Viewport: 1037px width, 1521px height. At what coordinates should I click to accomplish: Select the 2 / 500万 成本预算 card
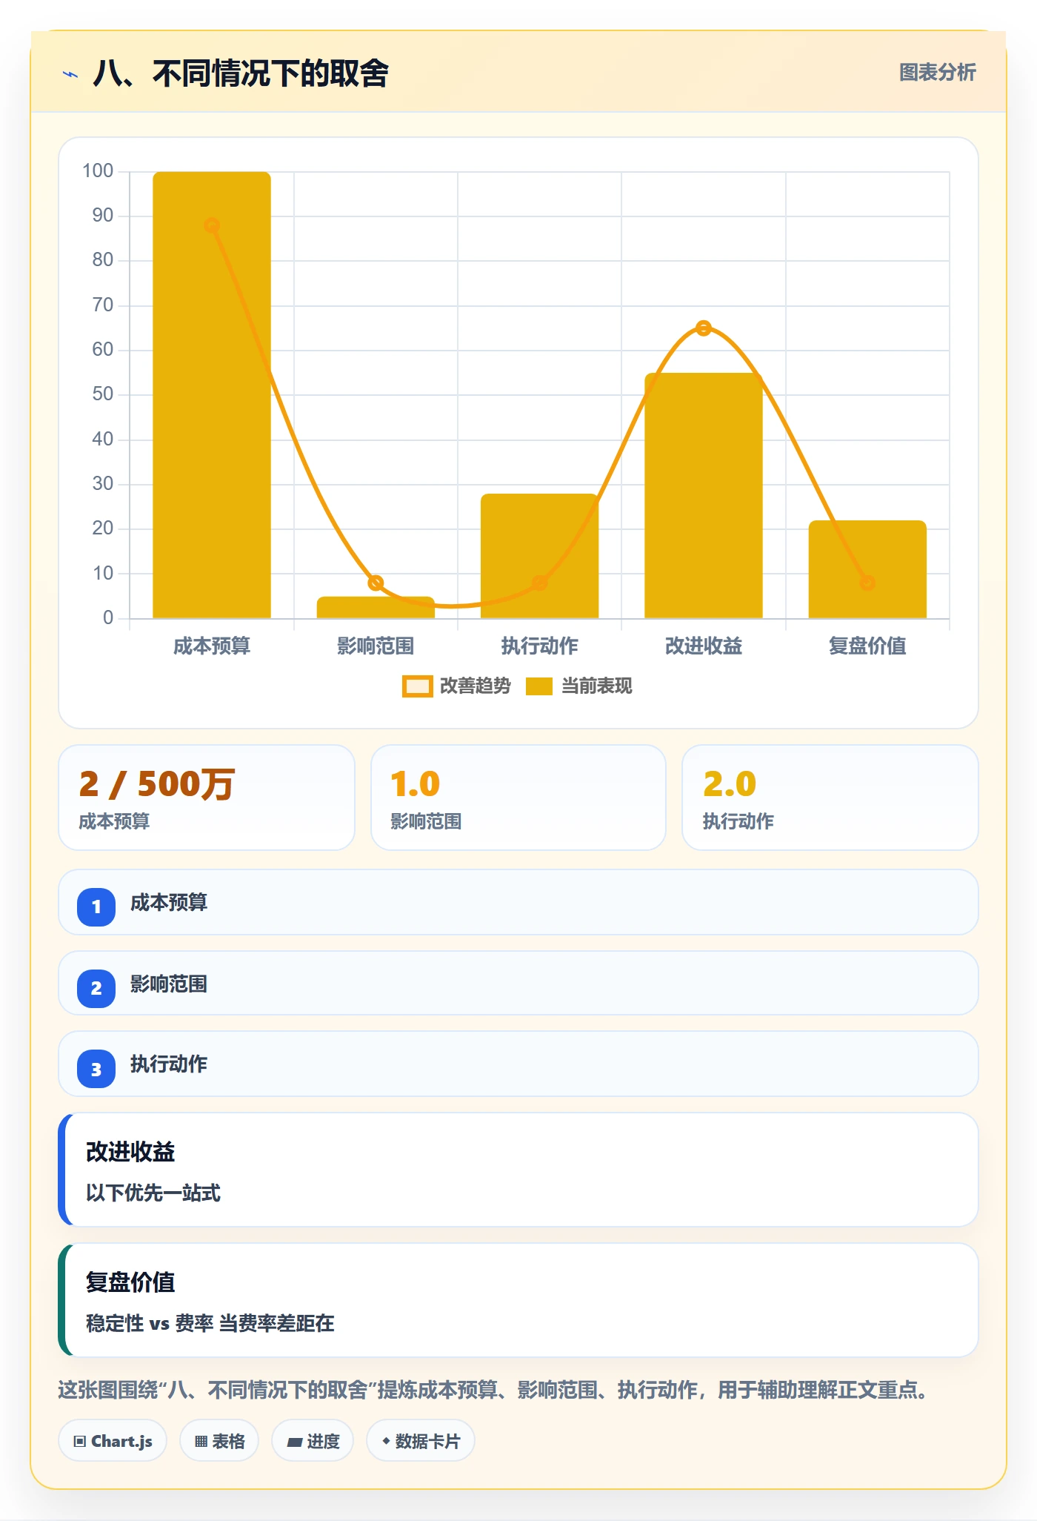click(x=207, y=798)
